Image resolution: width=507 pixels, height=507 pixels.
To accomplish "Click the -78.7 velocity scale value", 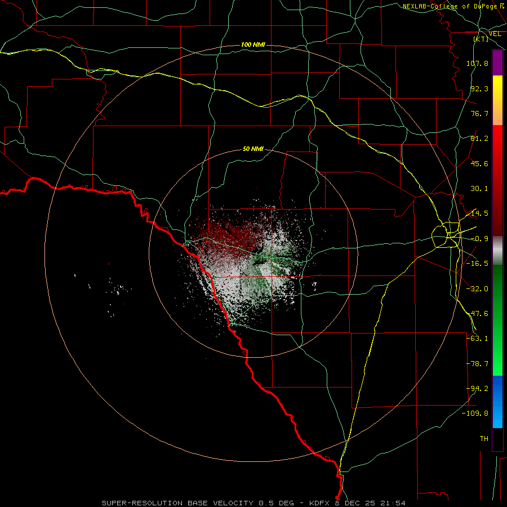I will pyautogui.click(x=477, y=364).
